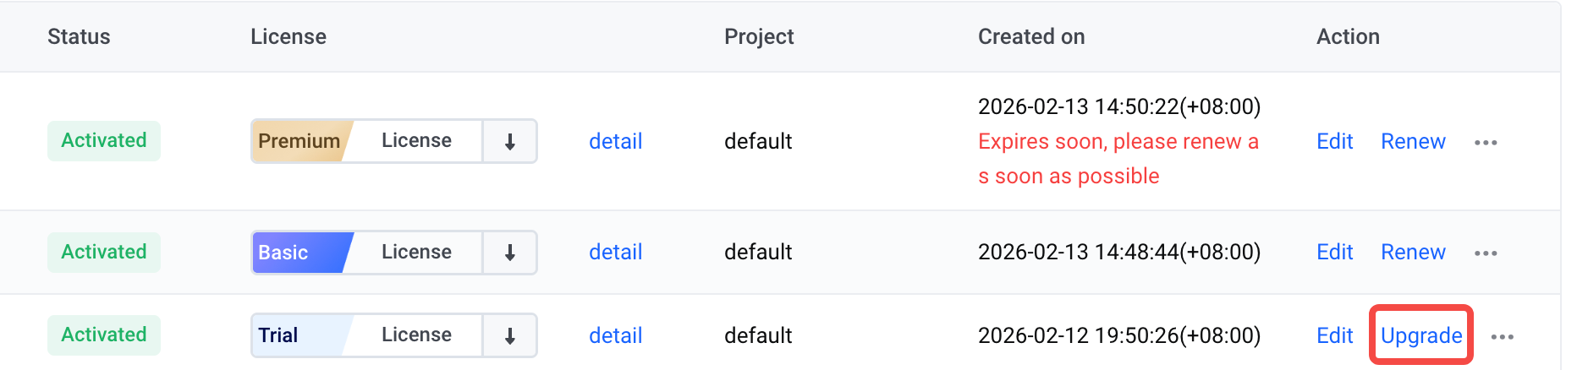Viewport: 1577px width, 370px height.
Task: Download the Premium license via arrow icon
Action: [x=510, y=142]
